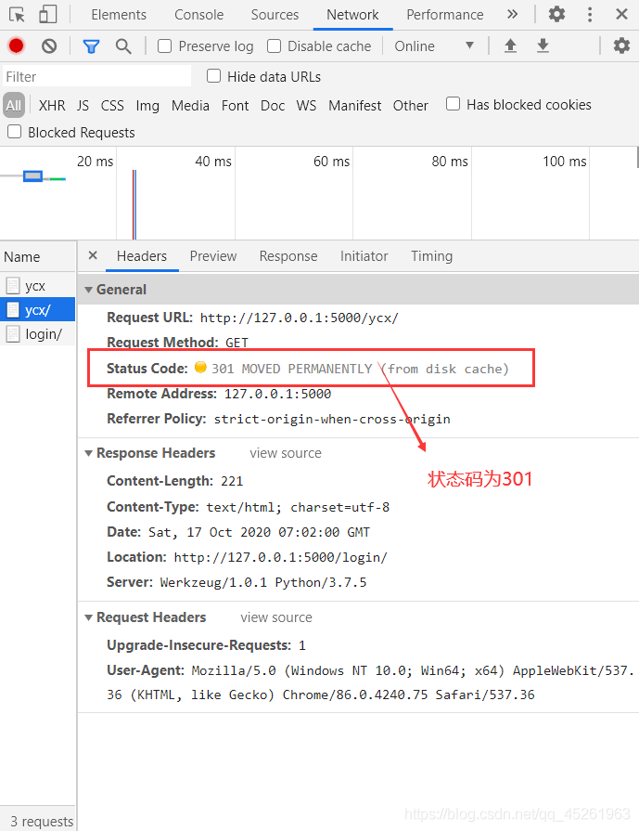Viewport: 639px width, 831px height.
Task: Close the request details pane
Action: coord(93,255)
